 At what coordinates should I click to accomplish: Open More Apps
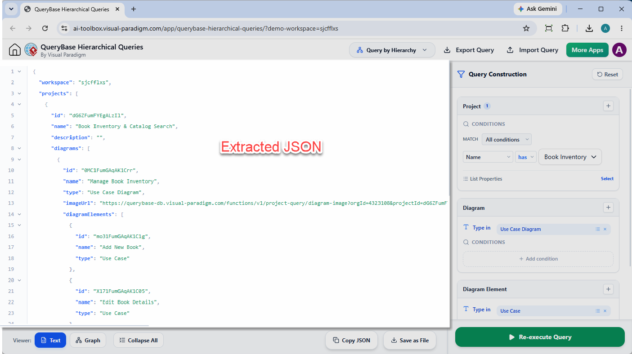pos(587,50)
